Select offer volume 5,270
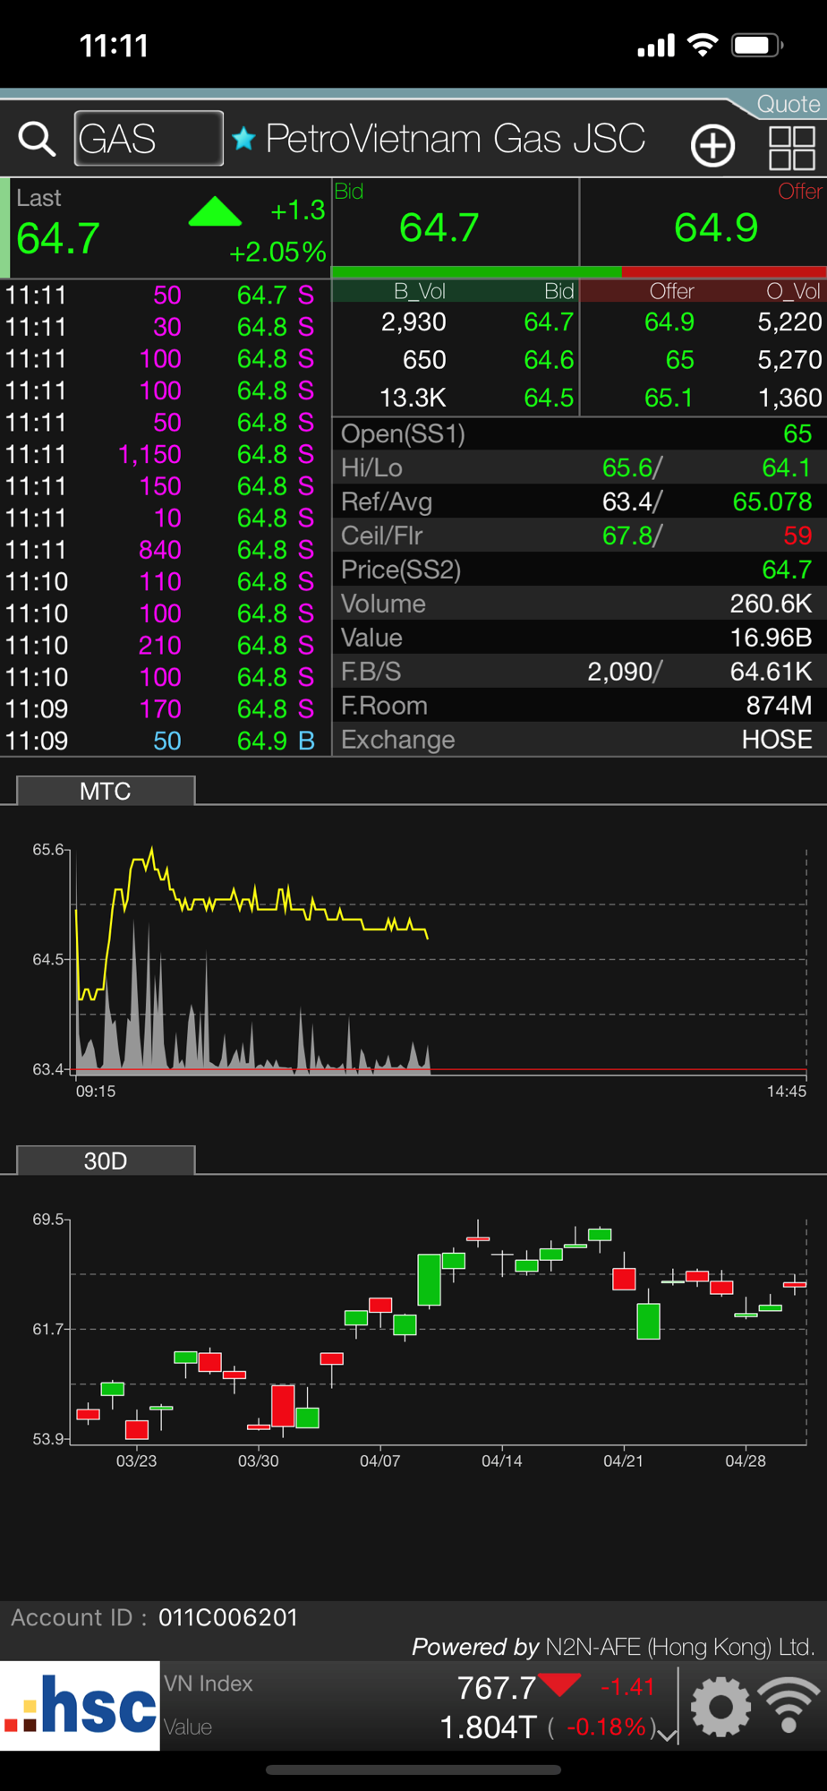827x1791 pixels. (789, 360)
